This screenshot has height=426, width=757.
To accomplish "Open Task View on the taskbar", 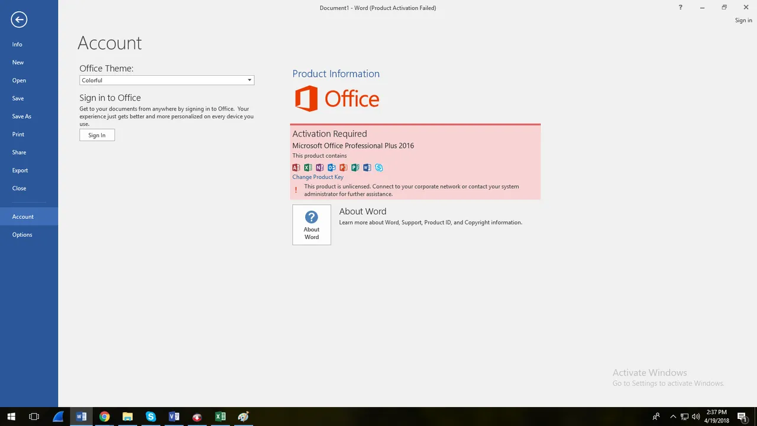I will click(x=34, y=417).
